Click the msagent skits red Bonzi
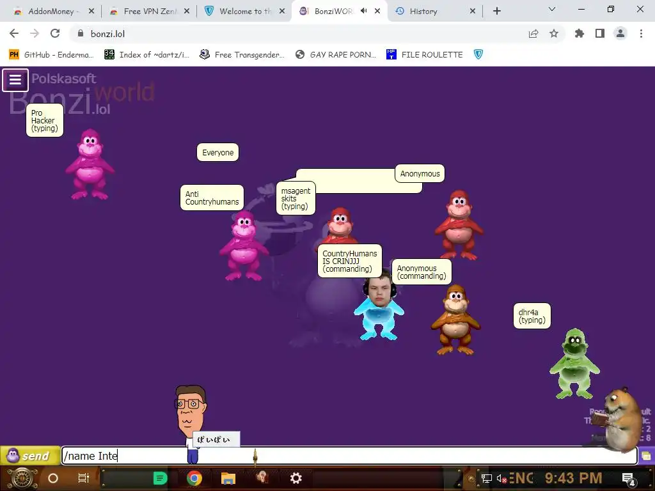This screenshot has height=491, width=655. click(340, 226)
